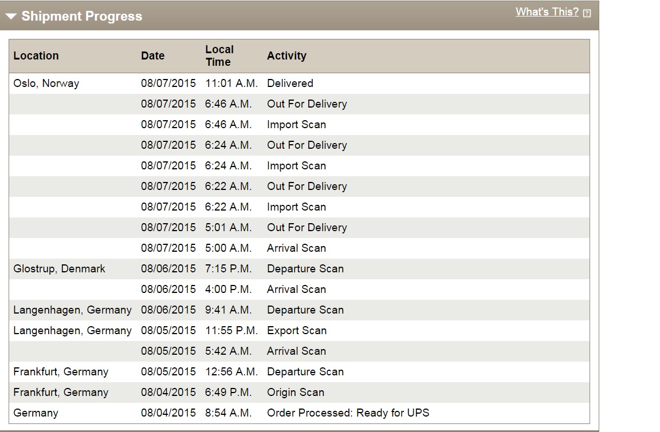Click the 08/04/2015 date of Origin Scan
The width and height of the screenshot is (660, 432).
pyautogui.click(x=168, y=392)
